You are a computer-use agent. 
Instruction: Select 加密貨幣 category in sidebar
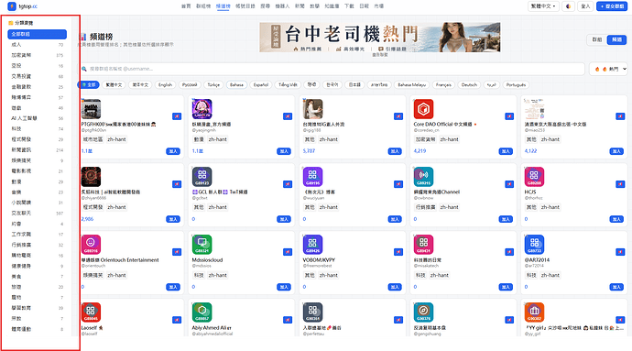pyautogui.click(x=37, y=55)
